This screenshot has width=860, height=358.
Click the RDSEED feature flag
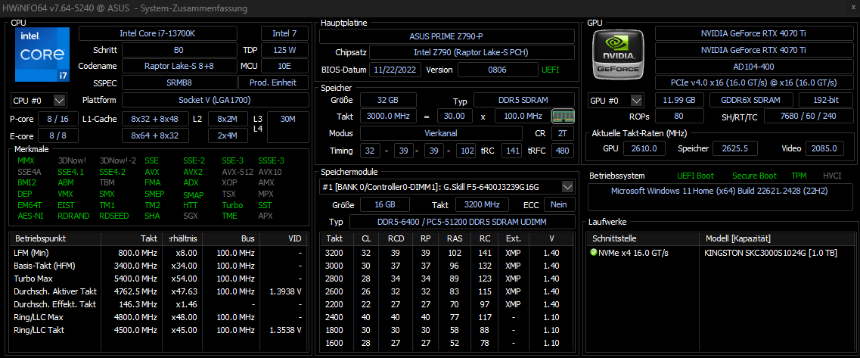(x=114, y=216)
